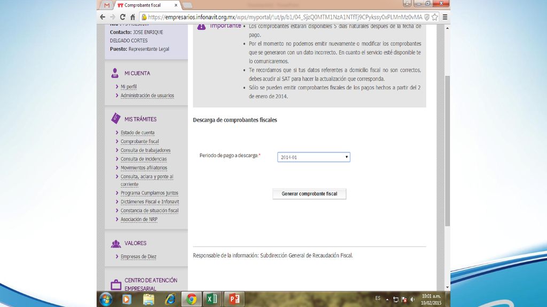Open Dictámenes Fiscal e Infonavit link
The height and width of the screenshot is (307, 547).
pyautogui.click(x=150, y=201)
